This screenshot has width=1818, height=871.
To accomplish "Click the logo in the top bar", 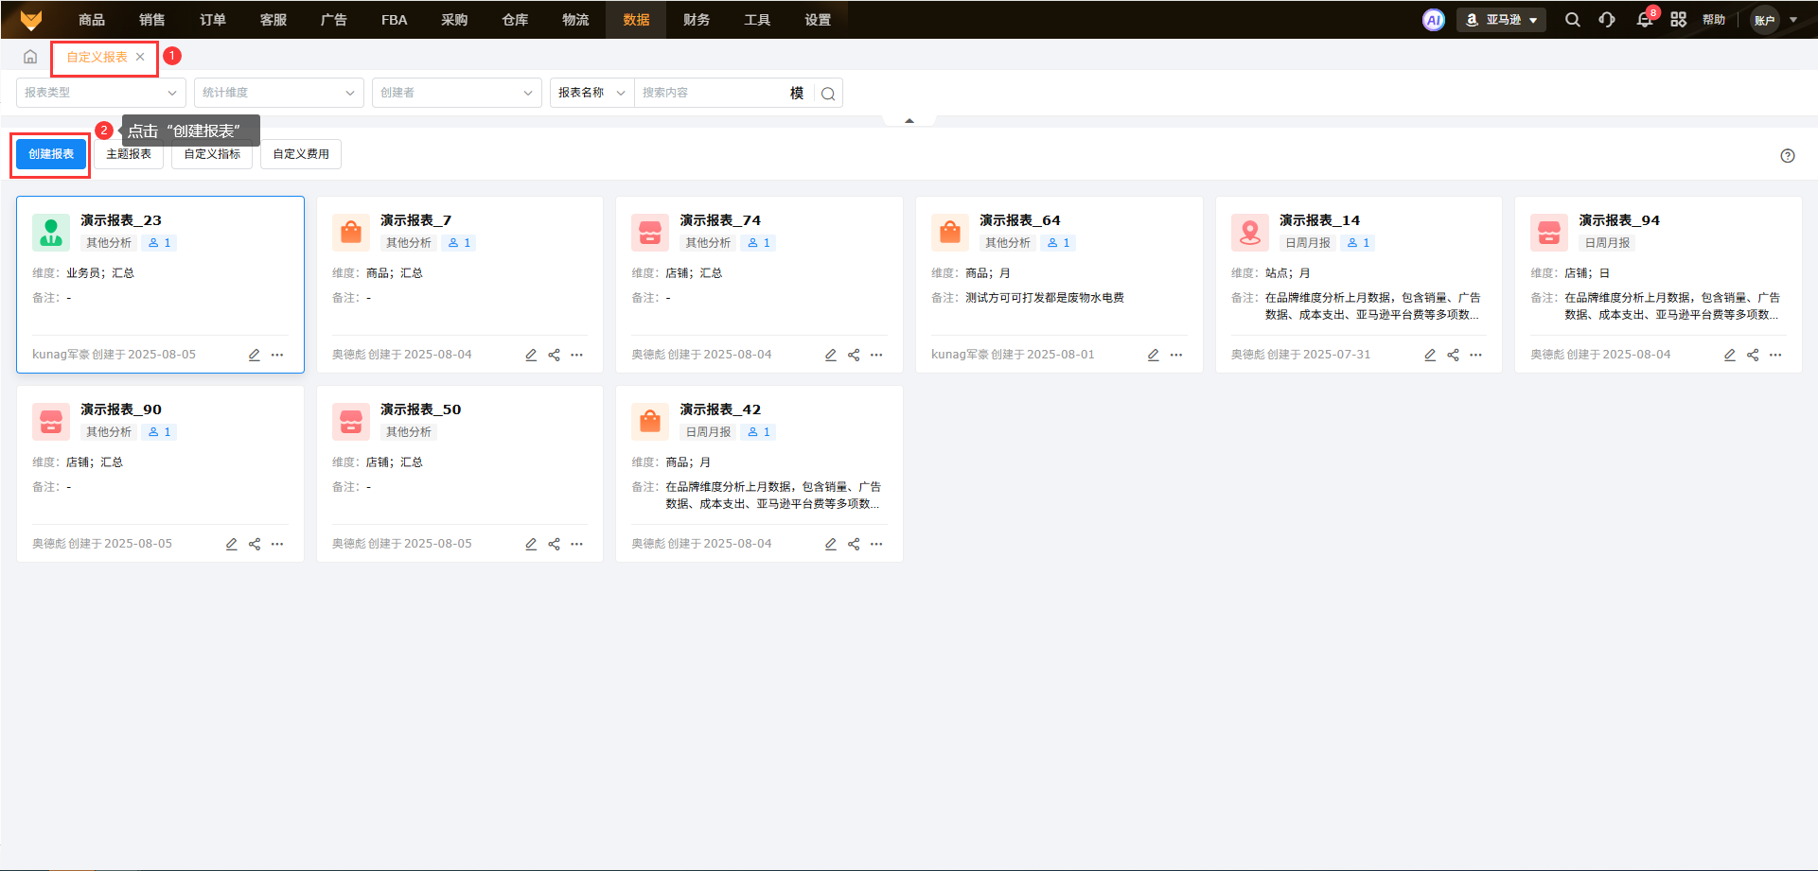I will (x=31, y=20).
